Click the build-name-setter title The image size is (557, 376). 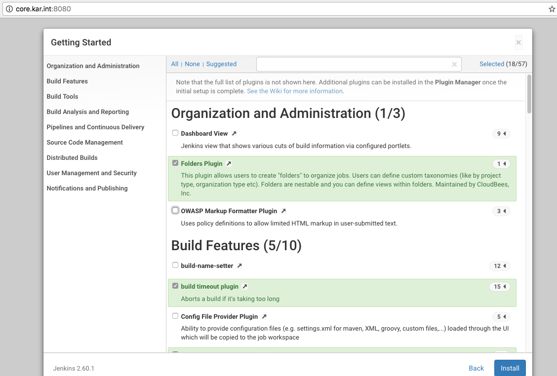tap(207, 266)
